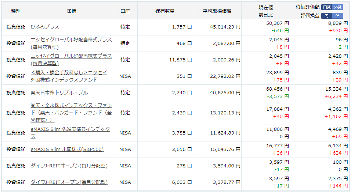
Task: Select the 3,594.00 円 average cost
Action: click(227, 166)
